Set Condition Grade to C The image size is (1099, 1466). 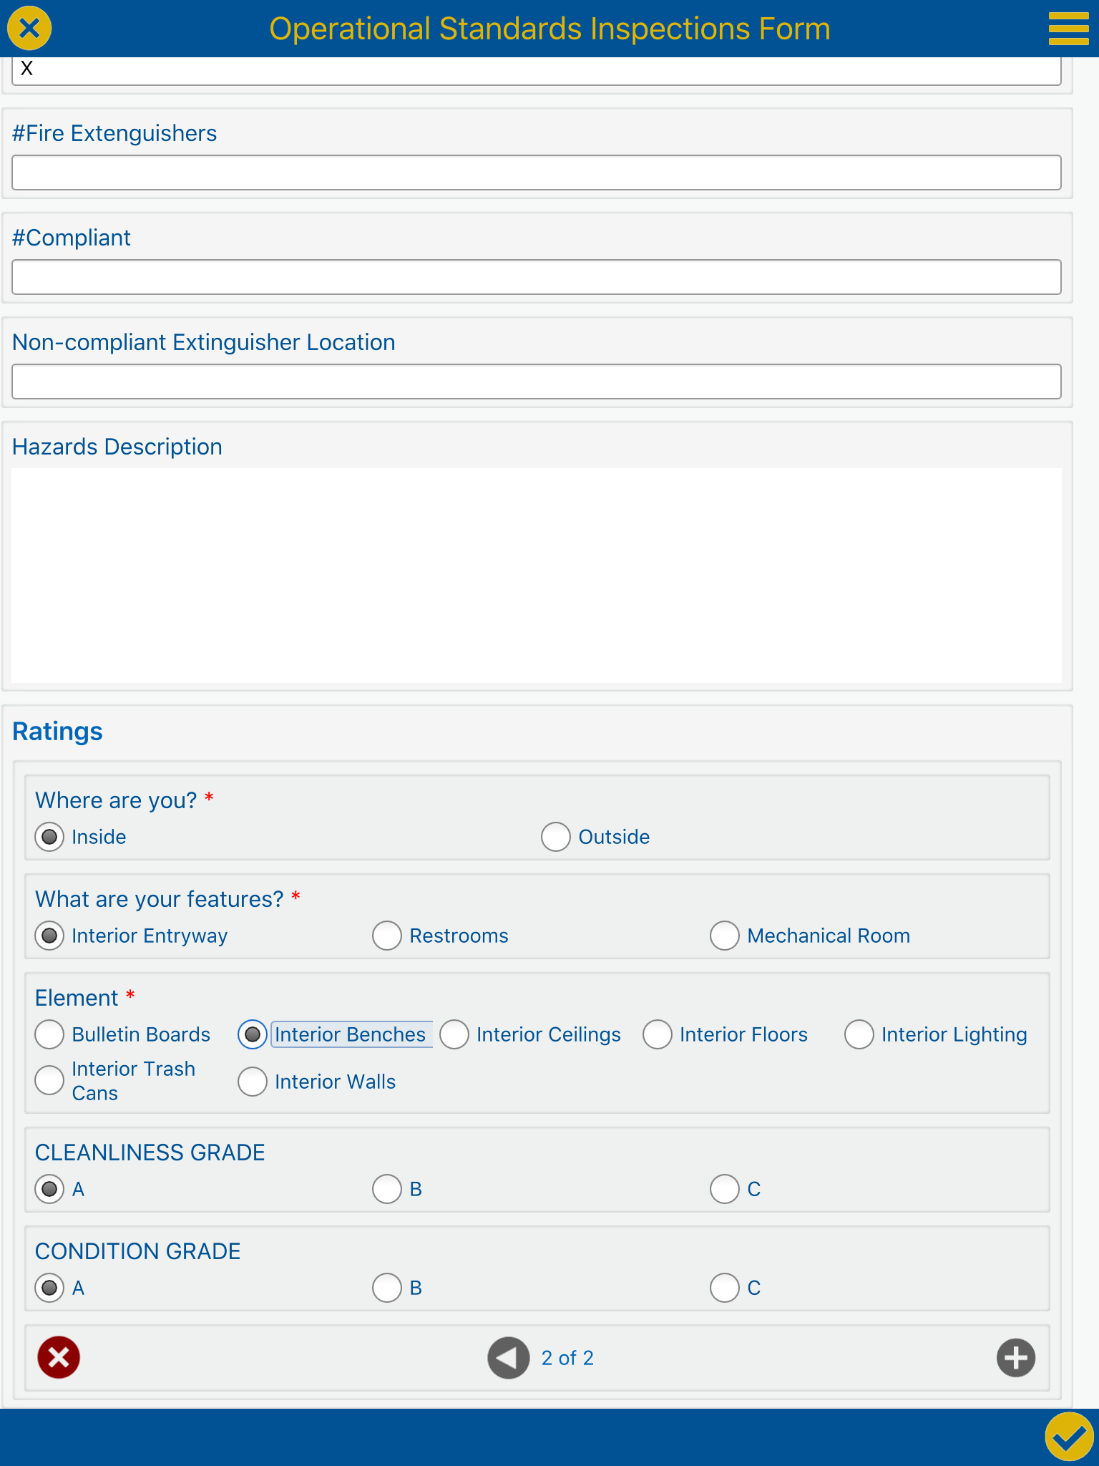pos(725,1288)
